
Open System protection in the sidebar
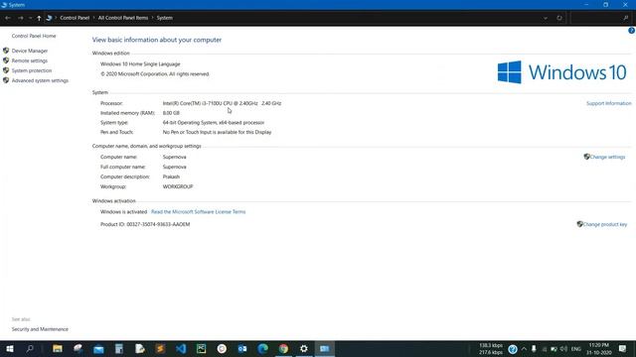(x=32, y=70)
